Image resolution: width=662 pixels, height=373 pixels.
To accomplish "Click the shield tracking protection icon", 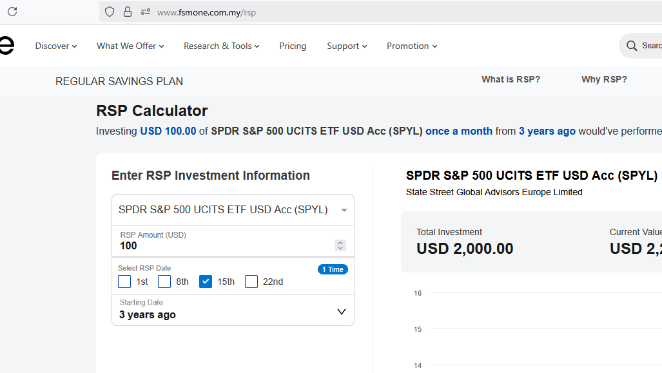I will tap(110, 12).
